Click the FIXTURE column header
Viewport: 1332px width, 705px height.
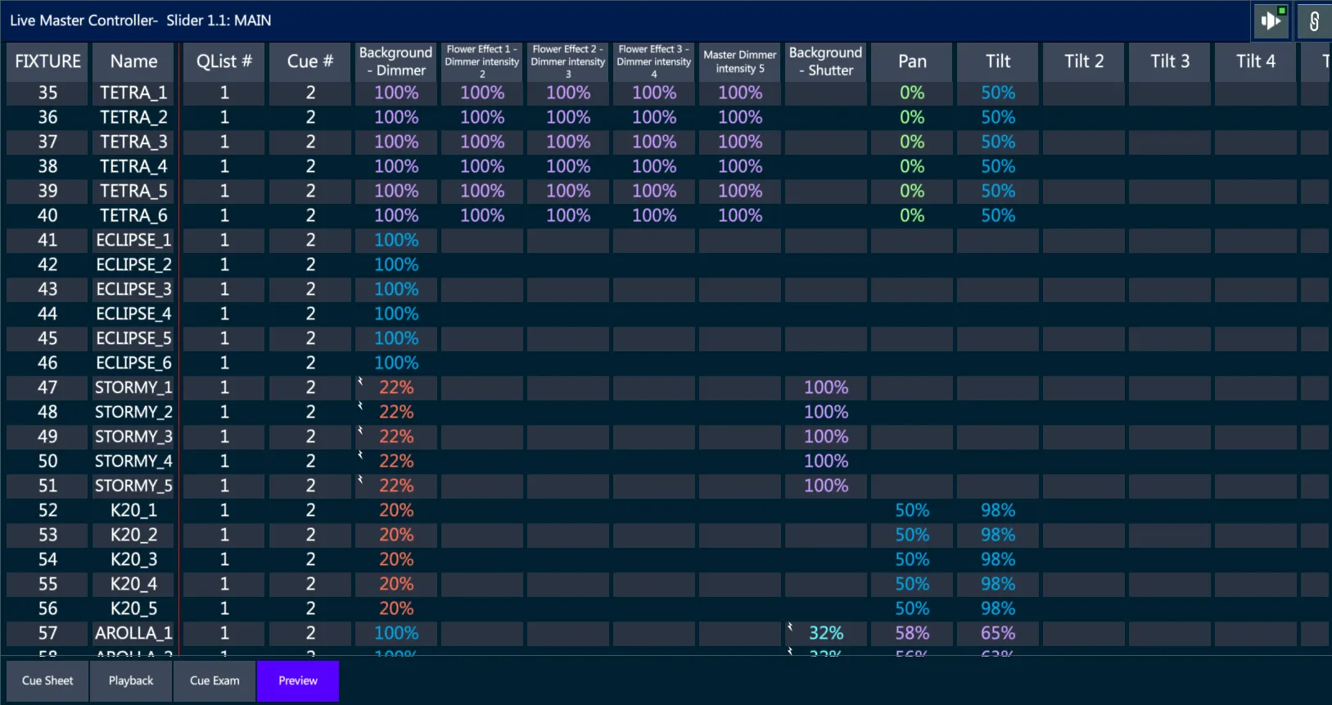point(47,61)
